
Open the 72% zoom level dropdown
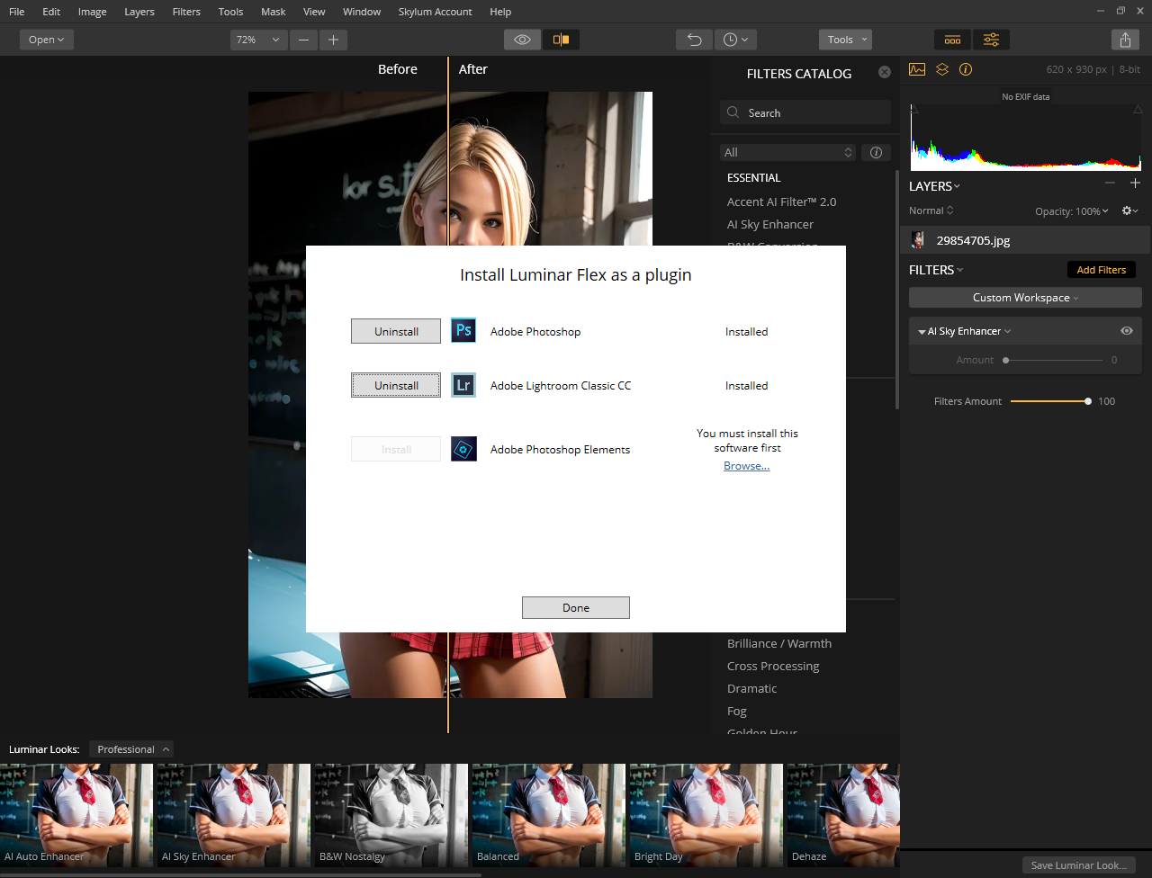click(x=258, y=40)
